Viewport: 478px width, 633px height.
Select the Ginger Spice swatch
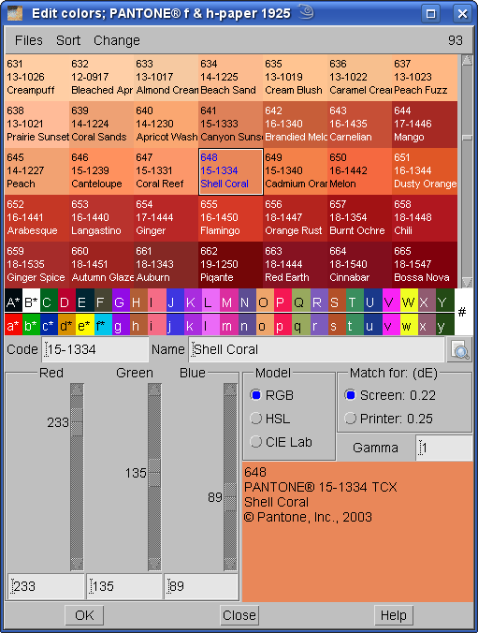coord(37,265)
